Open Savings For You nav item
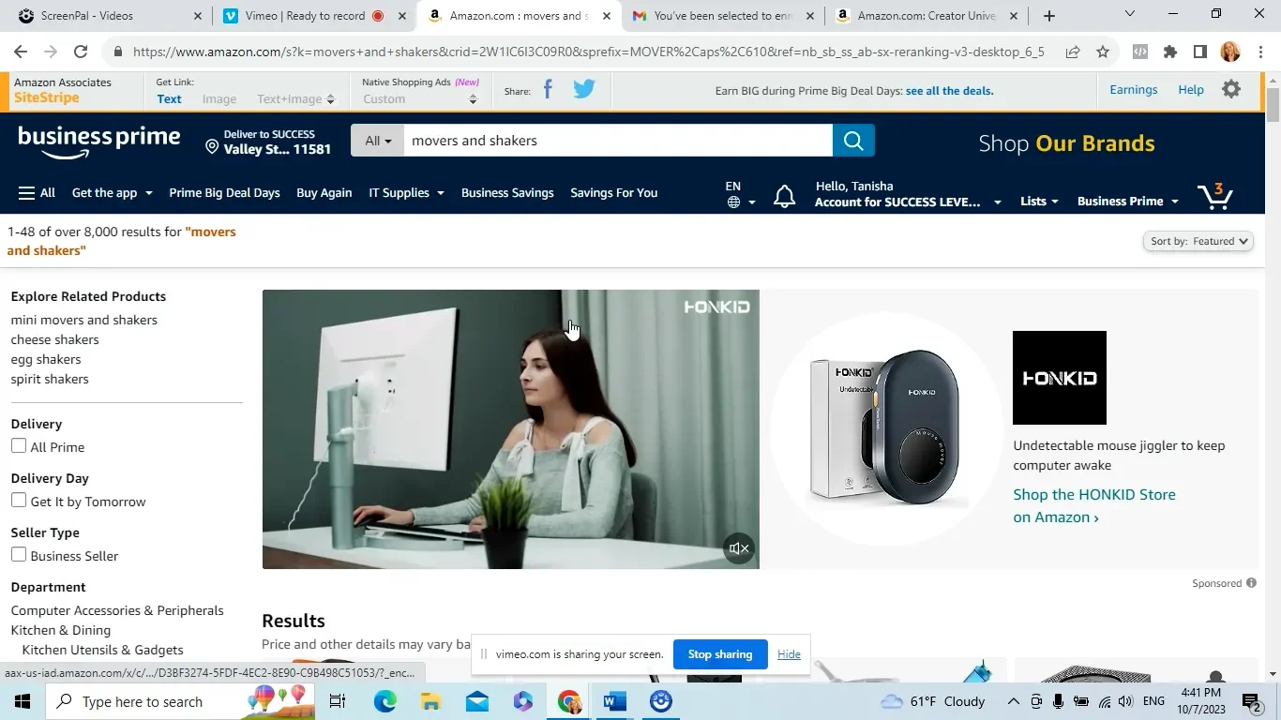1281x720 pixels. [614, 193]
